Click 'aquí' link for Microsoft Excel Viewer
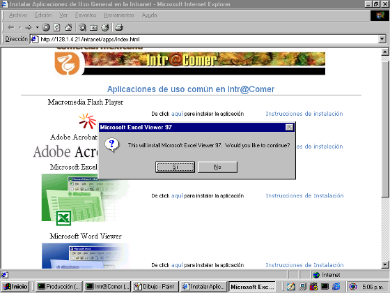The width and height of the screenshot is (390, 293). (x=177, y=196)
